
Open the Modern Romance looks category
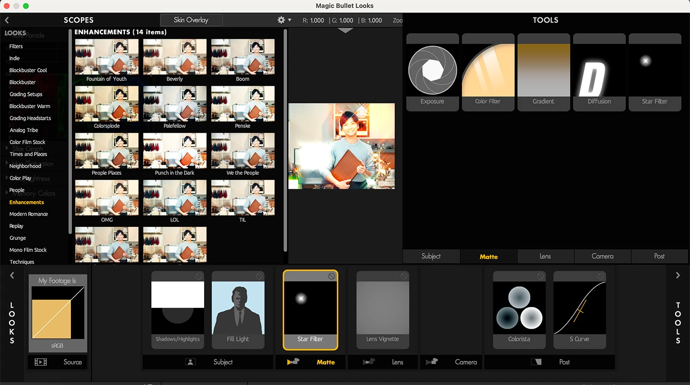tap(28, 214)
